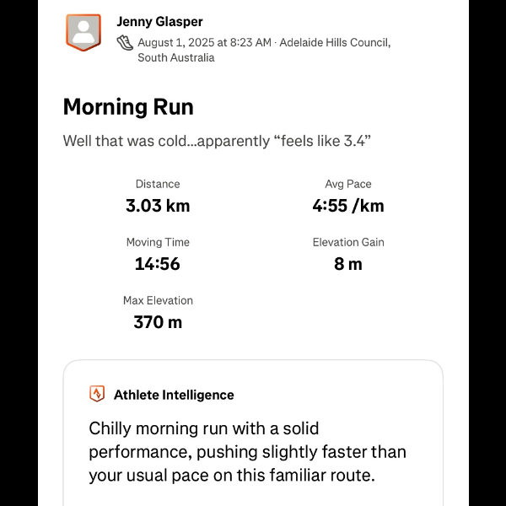Click the Max Elevation stat label
The width and height of the screenshot is (506, 506).
pos(158,300)
